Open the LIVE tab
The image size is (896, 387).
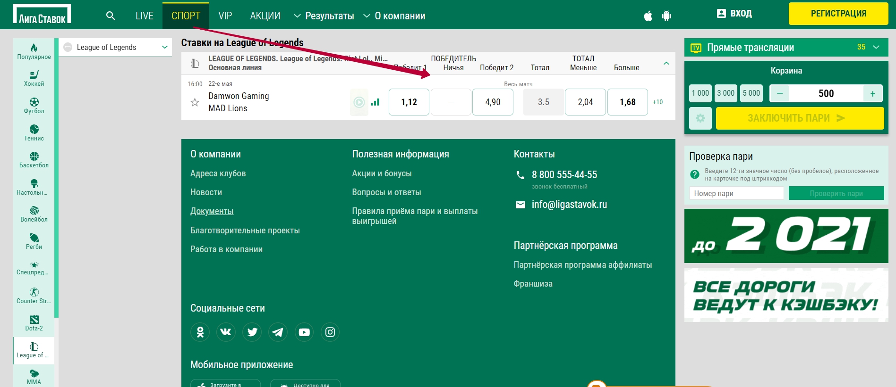(x=144, y=16)
